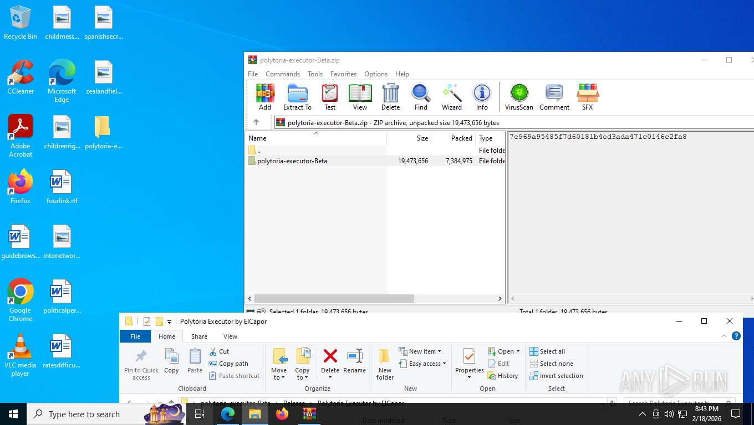Switch to the Share tab in Explorer
Viewport: 754px width, 425px height.
click(x=199, y=336)
